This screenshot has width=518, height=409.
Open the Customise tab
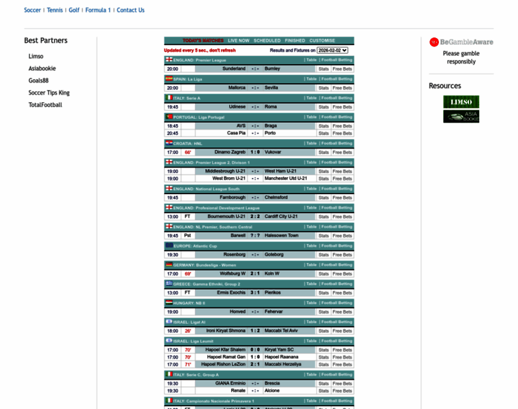pyautogui.click(x=322, y=41)
